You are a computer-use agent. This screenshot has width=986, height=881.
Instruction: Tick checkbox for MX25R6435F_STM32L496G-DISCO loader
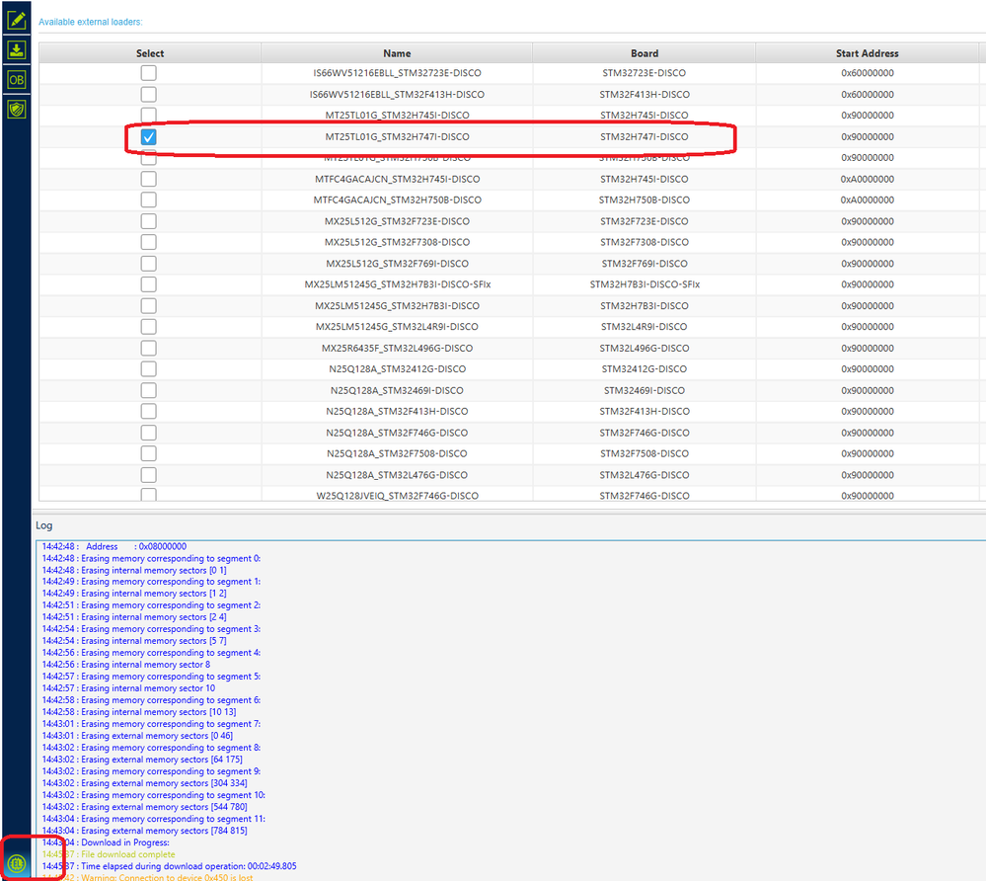[148, 348]
